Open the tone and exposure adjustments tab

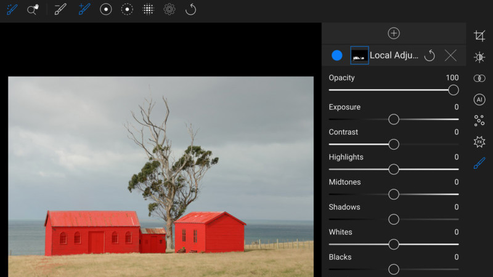click(x=479, y=57)
